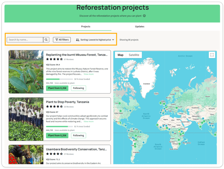The height and width of the screenshot is (169, 224).
Task: Open the All filters button
Action: [62, 40]
